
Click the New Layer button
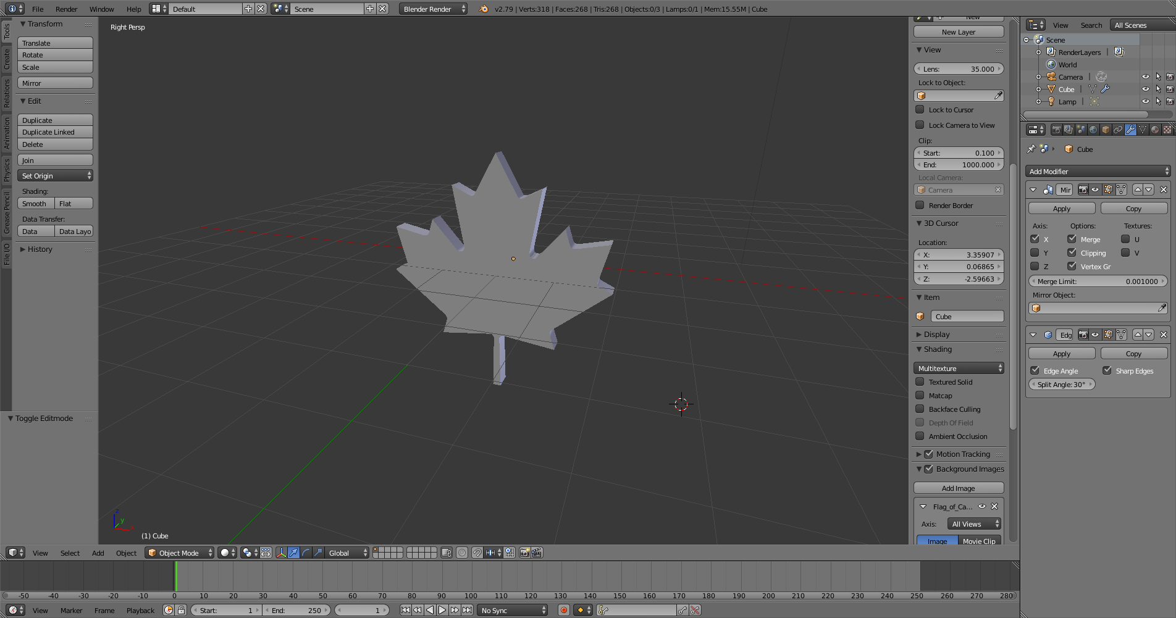point(959,31)
